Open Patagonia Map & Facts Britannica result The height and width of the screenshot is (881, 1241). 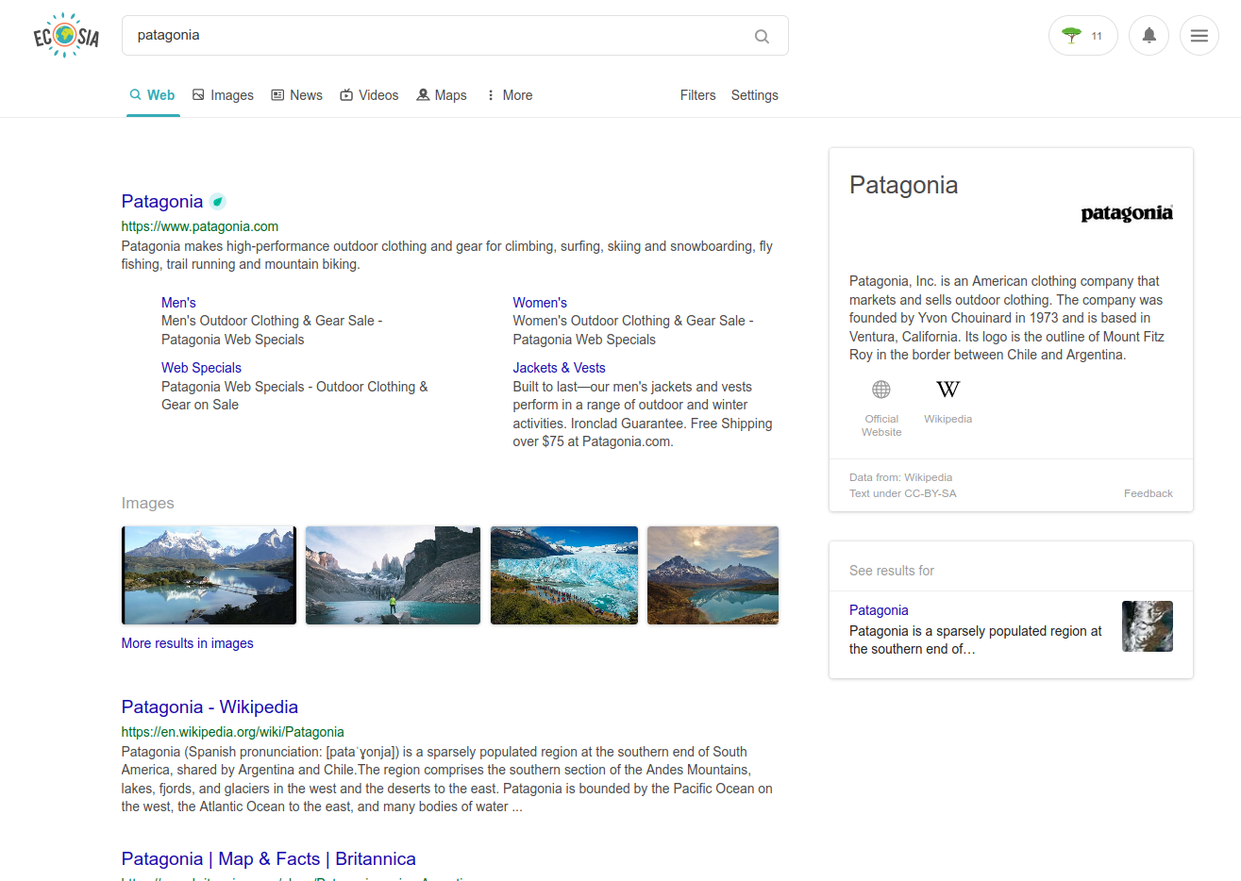(x=268, y=858)
